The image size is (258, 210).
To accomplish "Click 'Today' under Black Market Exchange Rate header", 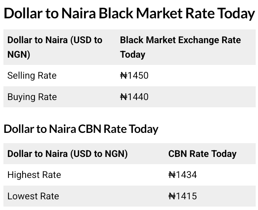I will (x=133, y=55).
